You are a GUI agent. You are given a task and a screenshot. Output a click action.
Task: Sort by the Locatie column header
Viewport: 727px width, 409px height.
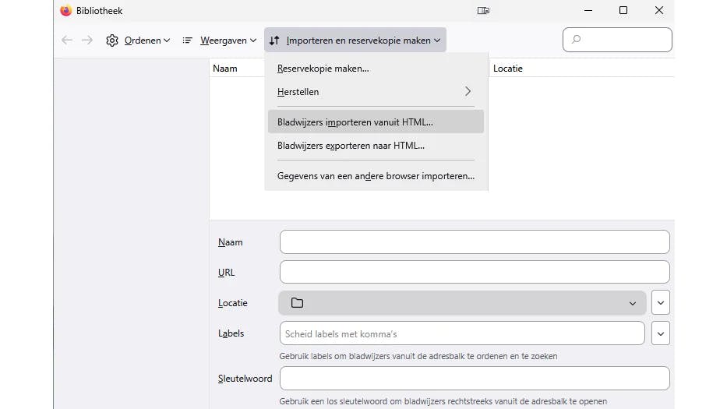pos(508,69)
